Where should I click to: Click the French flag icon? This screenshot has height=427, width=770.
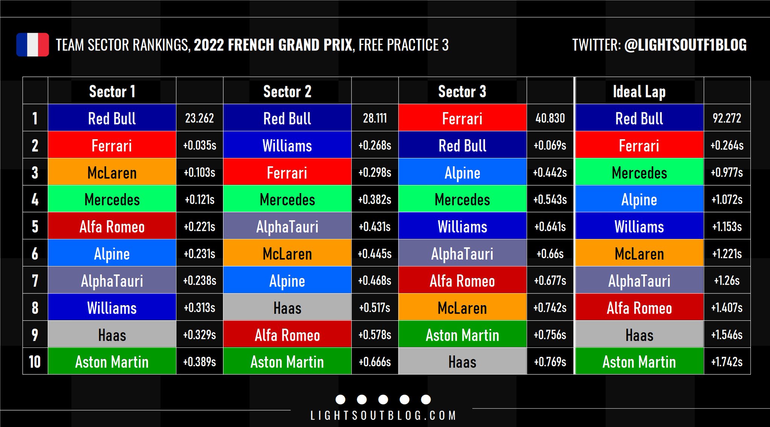(33, 45)
